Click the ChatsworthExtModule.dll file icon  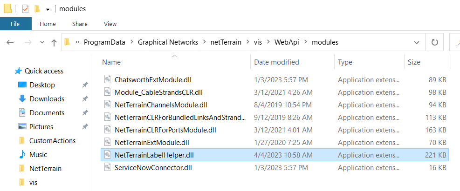click(x=107, y=79)
